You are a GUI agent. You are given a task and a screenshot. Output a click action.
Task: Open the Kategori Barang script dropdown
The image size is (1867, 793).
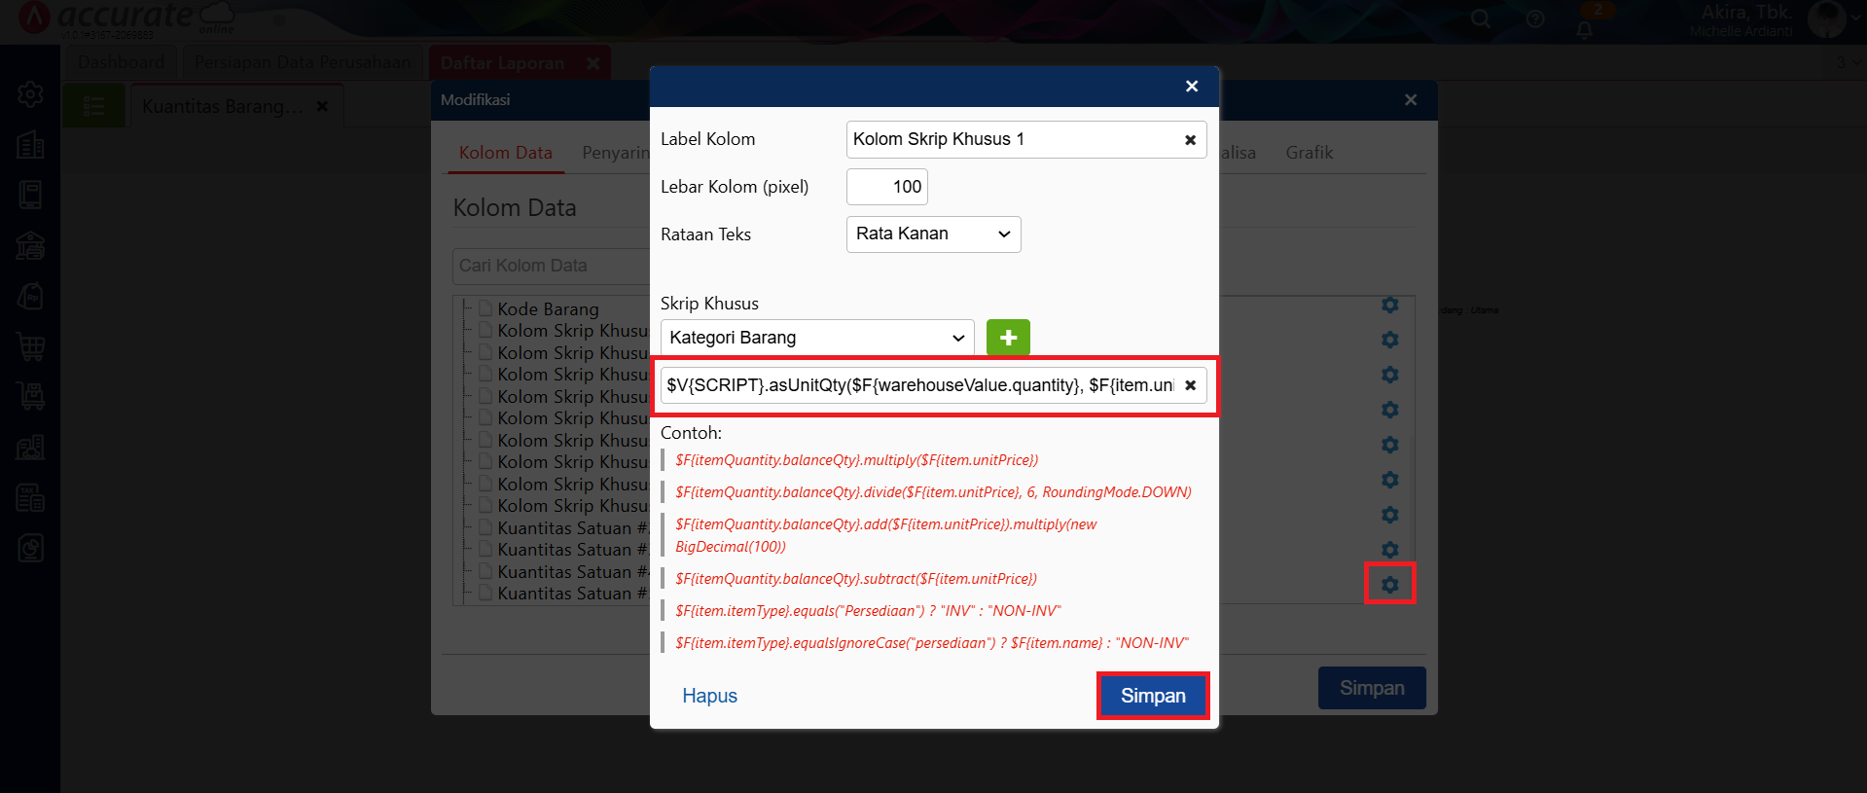816,338
